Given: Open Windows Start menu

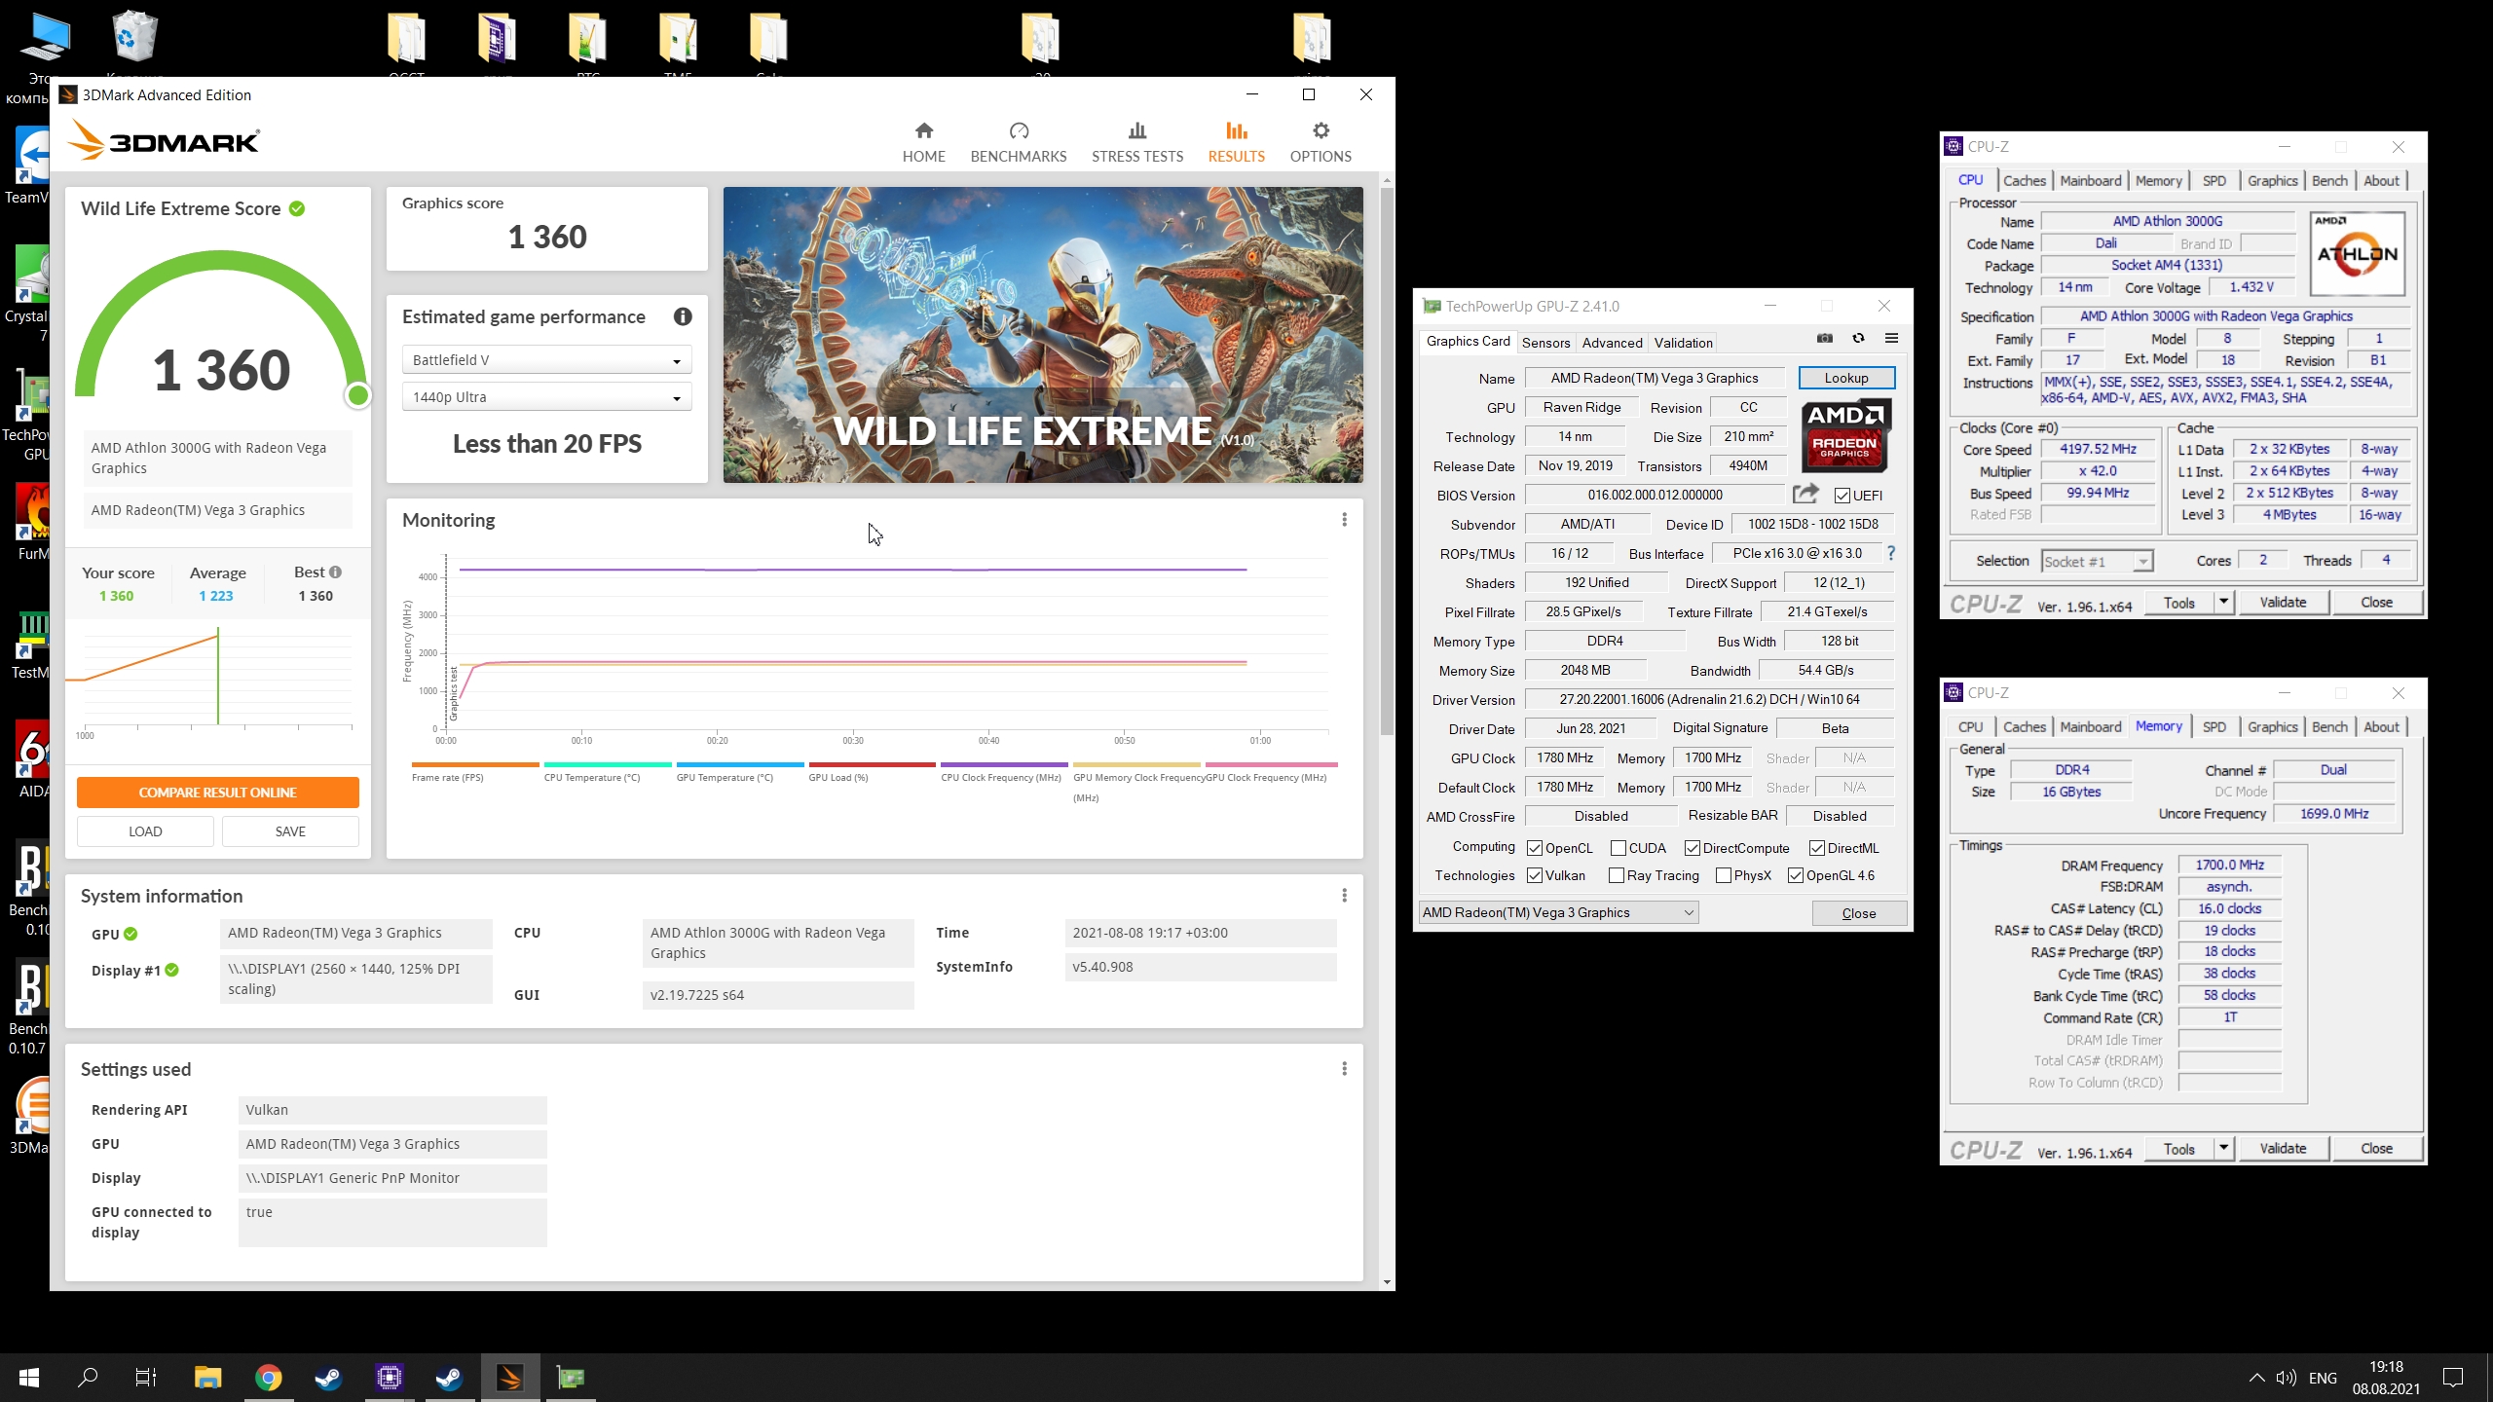Looking at the screenshot, I should point(29,1378).
